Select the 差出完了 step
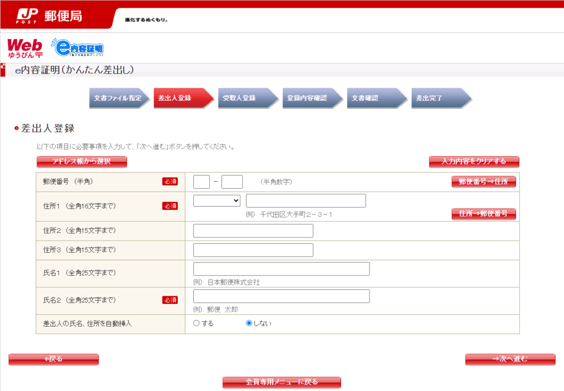 tap(441, 98)
